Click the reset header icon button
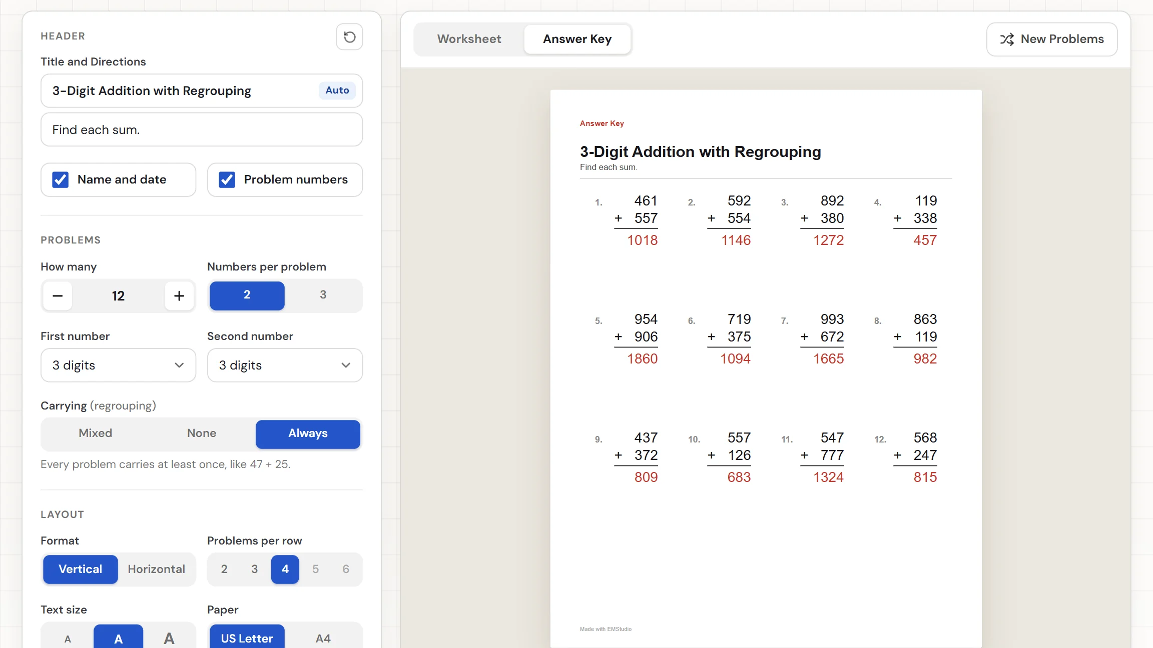This screenshot has height=648, width=1153. [349, 36]
